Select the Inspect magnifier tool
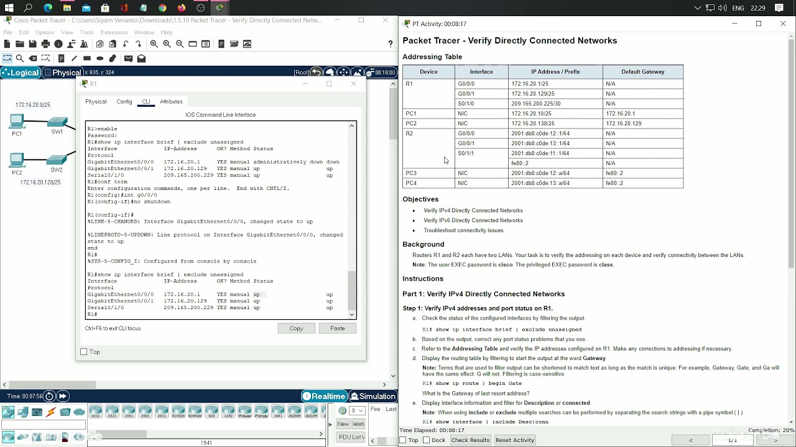The image size is (796, 447). (20, 58)
